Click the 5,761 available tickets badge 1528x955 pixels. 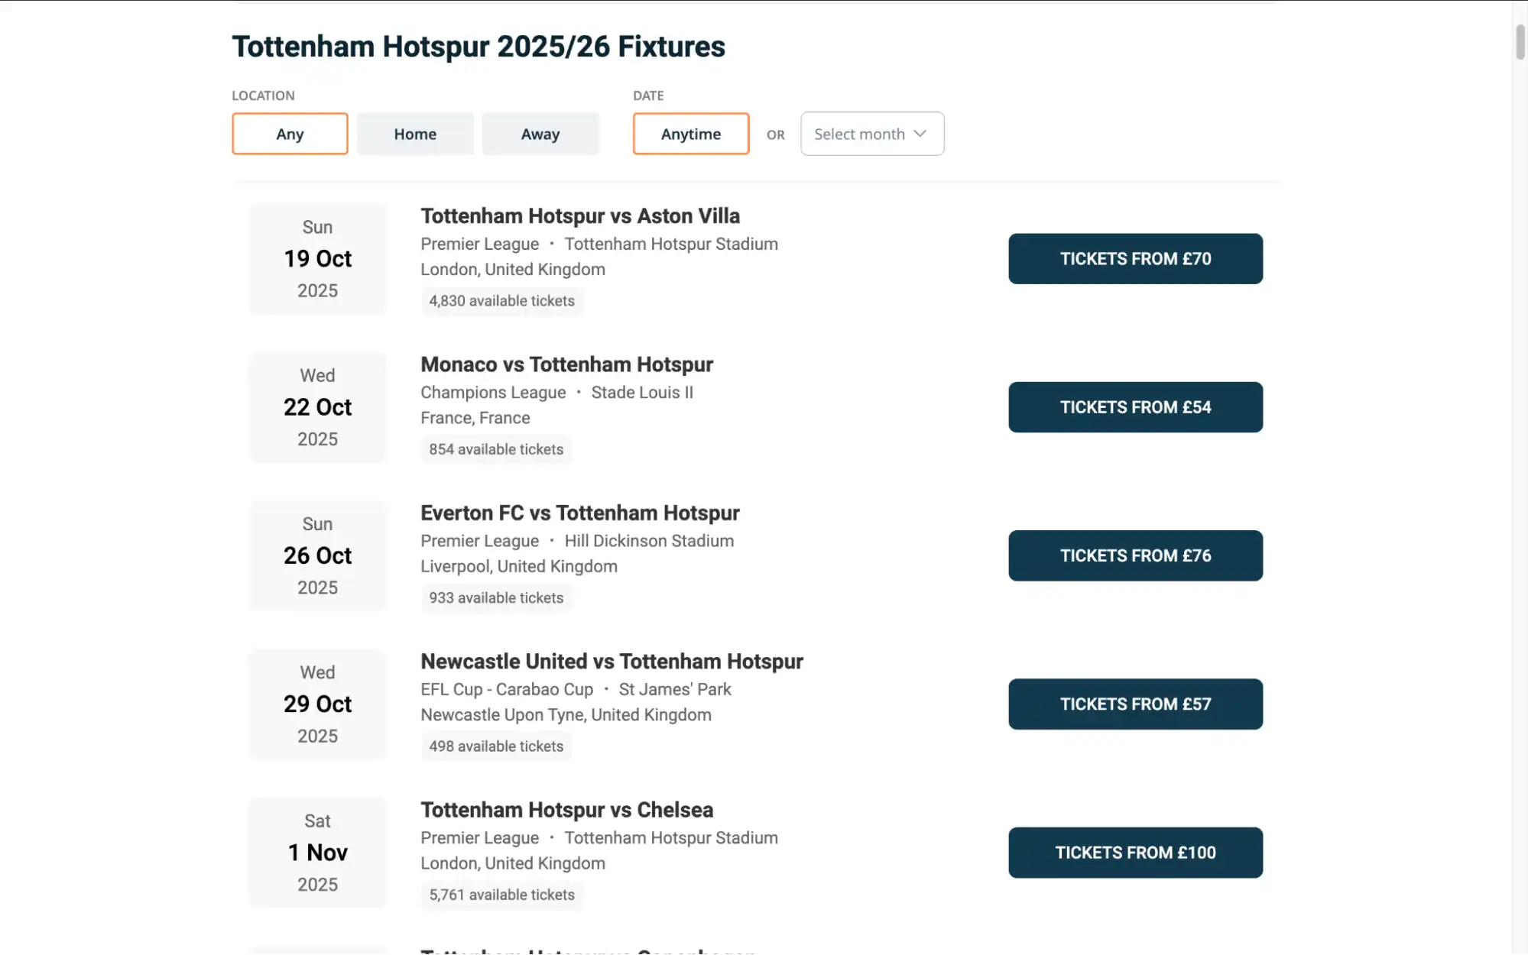coord(501,895)
